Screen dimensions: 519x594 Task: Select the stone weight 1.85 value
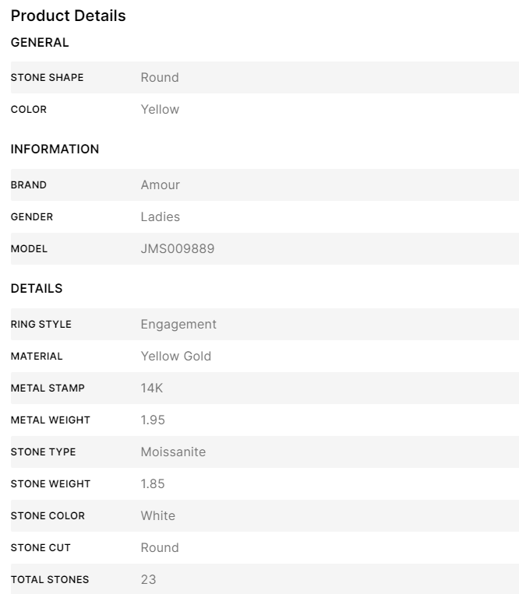click(x=153, y=483)
